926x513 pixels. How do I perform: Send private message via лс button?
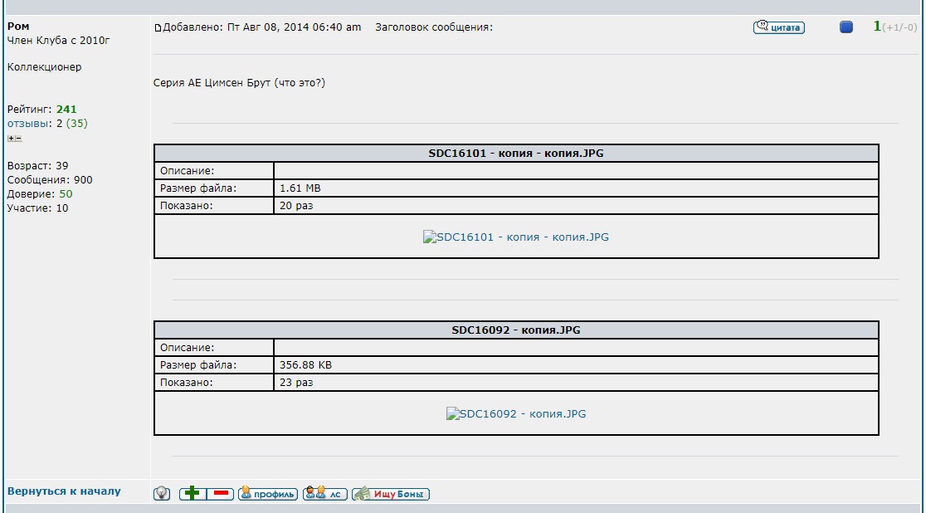coord(324,494)
